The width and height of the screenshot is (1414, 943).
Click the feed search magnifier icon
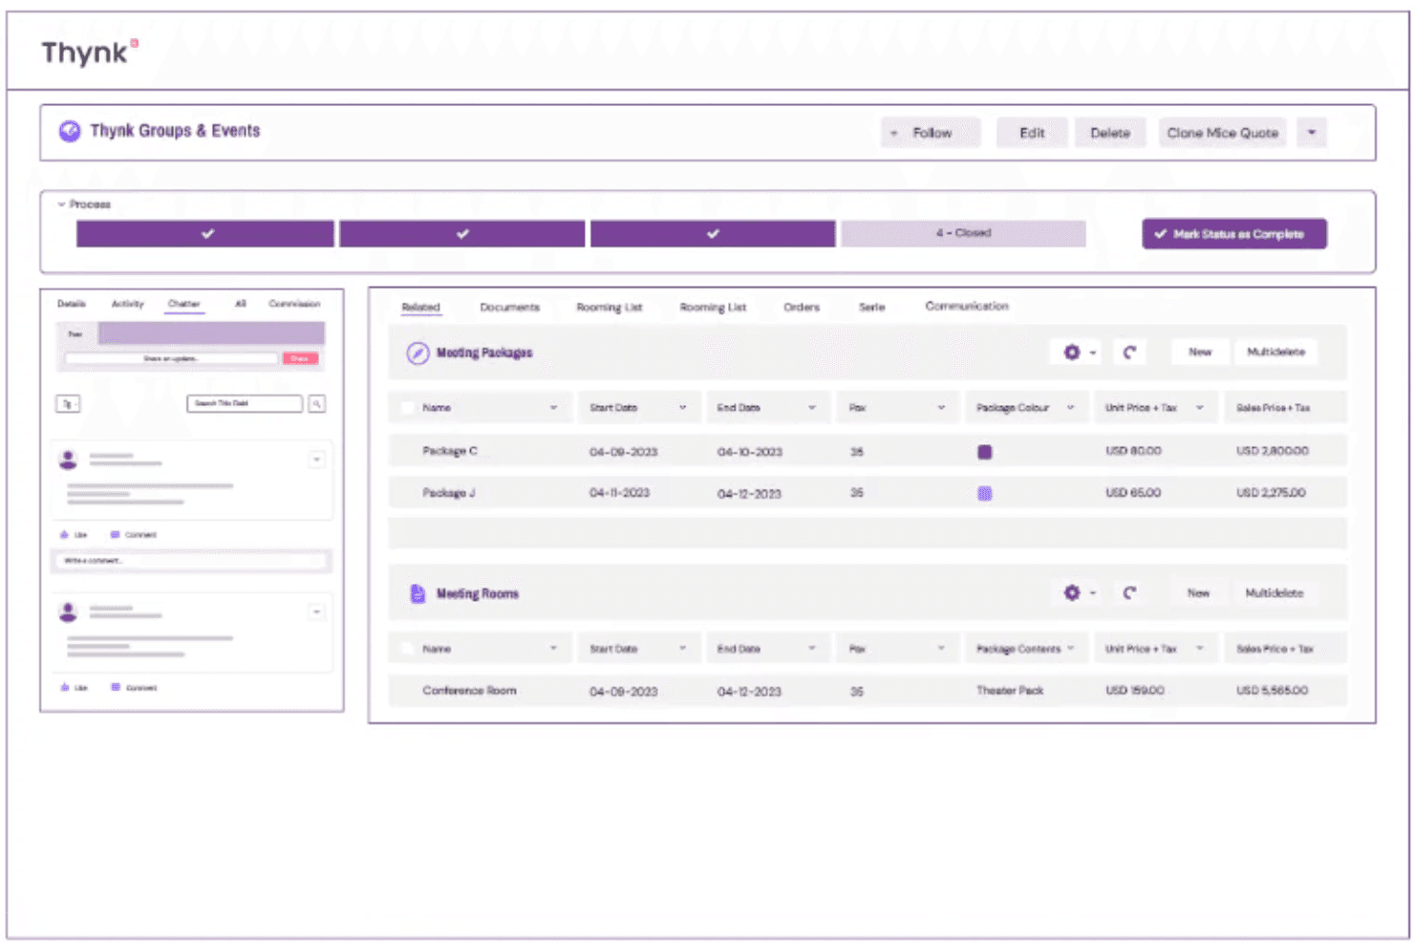pos(317,404)
